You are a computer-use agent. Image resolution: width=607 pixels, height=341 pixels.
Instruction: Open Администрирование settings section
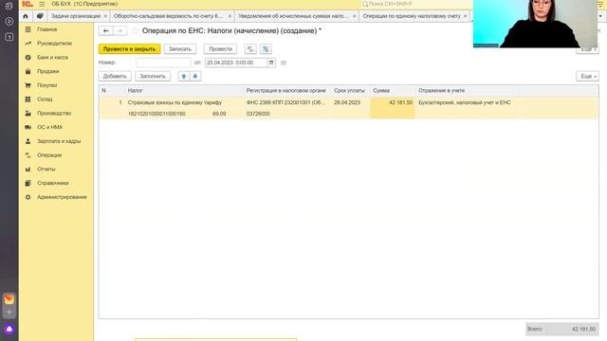point(62,197)
